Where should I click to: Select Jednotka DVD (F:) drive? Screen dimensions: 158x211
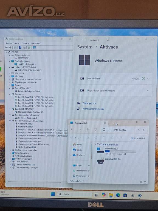pyautogui.click(x=109, y=160)
